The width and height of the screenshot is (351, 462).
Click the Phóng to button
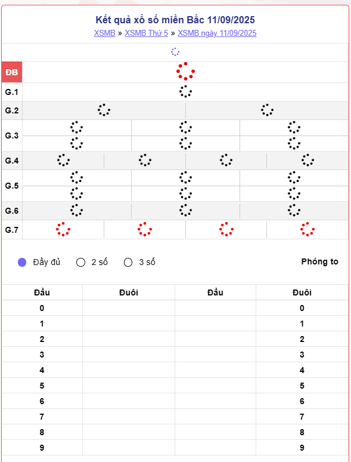[x=319, y=261]
